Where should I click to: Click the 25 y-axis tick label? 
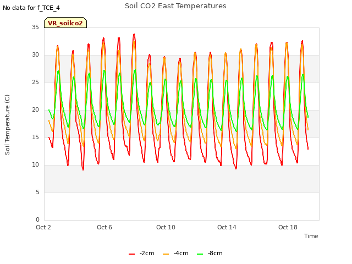tap(35, 82)
